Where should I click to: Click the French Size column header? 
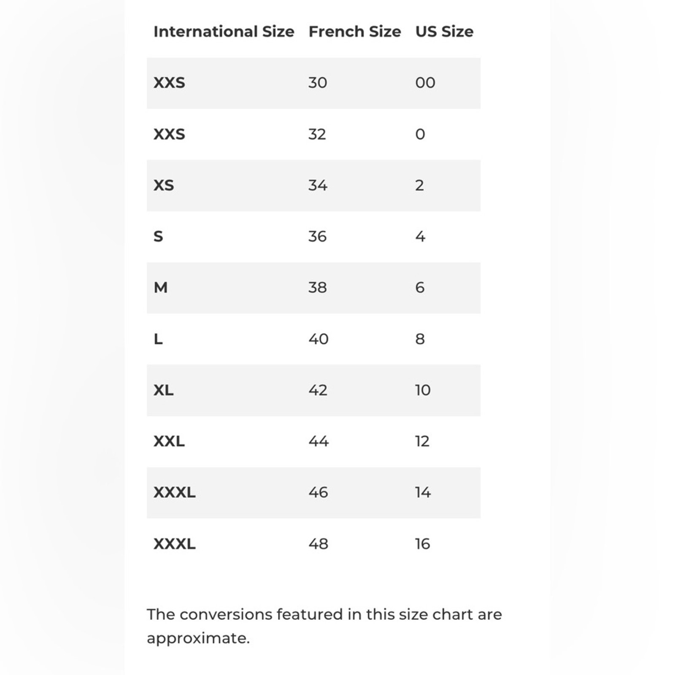pyautogui.click(x=355, y=32)
